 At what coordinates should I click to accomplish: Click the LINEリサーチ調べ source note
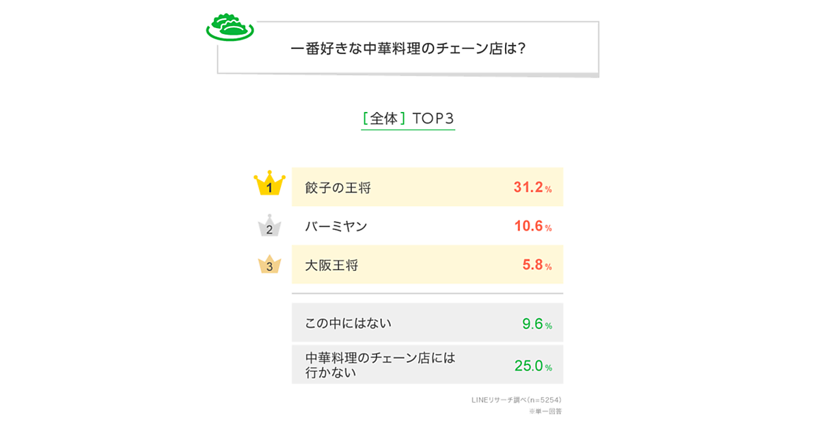[x=517, y=400]
